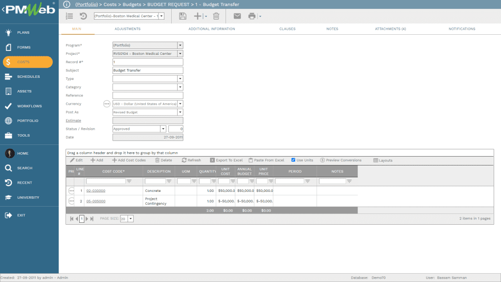501x282 pixels.
Task: Open the record list icon in toolbar
Action: pos(69,16)
